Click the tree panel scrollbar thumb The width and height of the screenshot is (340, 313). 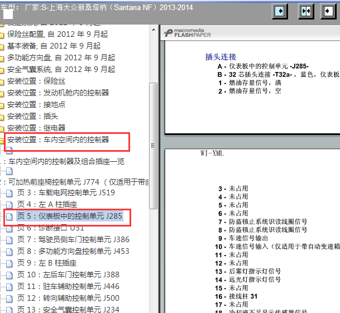pos(154,146)
